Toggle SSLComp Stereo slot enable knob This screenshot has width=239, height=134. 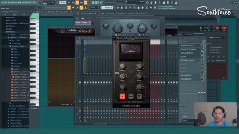(202, 53)
